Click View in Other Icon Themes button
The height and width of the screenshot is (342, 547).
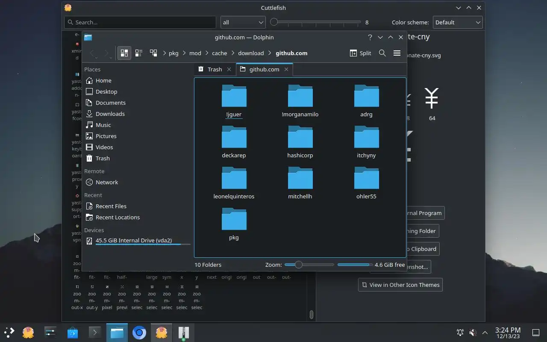(400, 285)
